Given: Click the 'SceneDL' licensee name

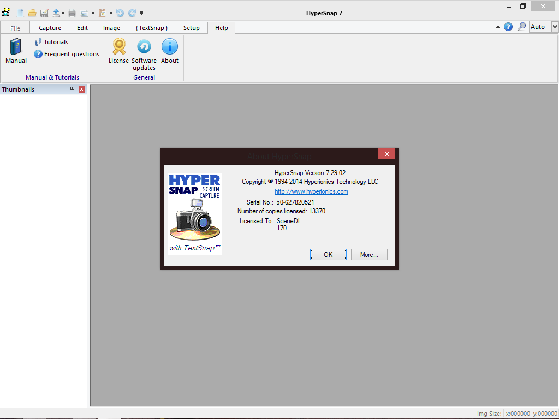Looking at the screenshot, I should point(289,220).
